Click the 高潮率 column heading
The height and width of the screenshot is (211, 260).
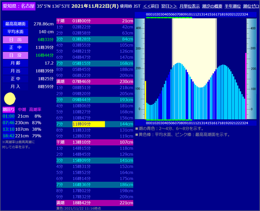(x=35, y=110)
